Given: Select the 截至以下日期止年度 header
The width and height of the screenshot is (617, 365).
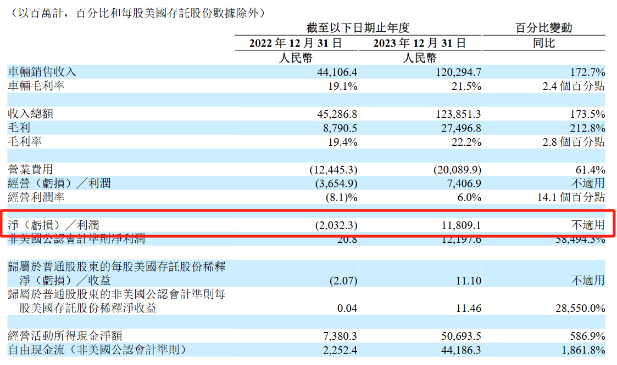Looking at the screenshot, I should tap(358, 28).
